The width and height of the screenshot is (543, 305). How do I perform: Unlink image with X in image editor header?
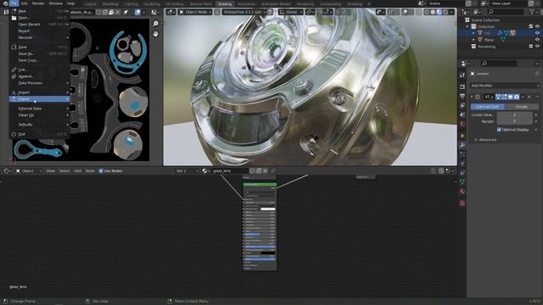[x=117, y=12]
